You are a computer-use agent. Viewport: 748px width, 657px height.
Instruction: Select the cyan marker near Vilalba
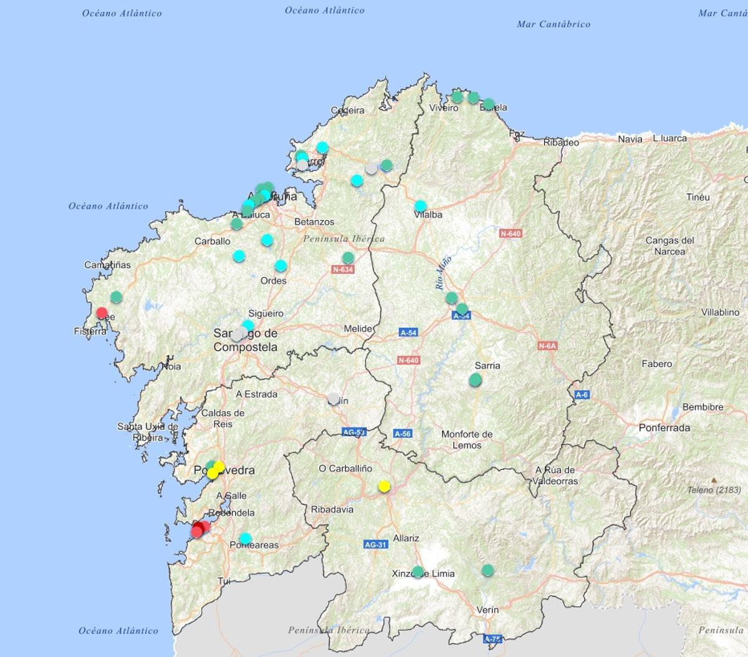tap(420, 206)
